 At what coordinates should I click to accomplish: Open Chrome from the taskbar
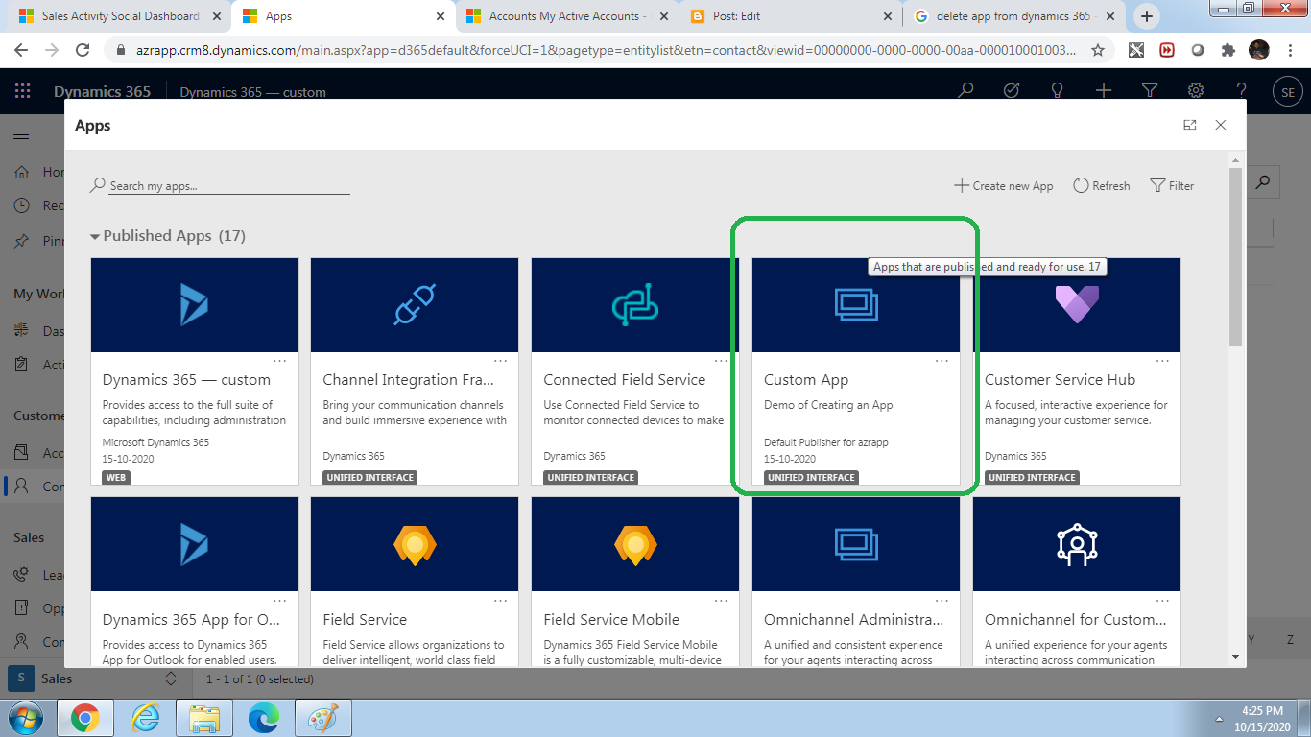click(x=85, y=717)
